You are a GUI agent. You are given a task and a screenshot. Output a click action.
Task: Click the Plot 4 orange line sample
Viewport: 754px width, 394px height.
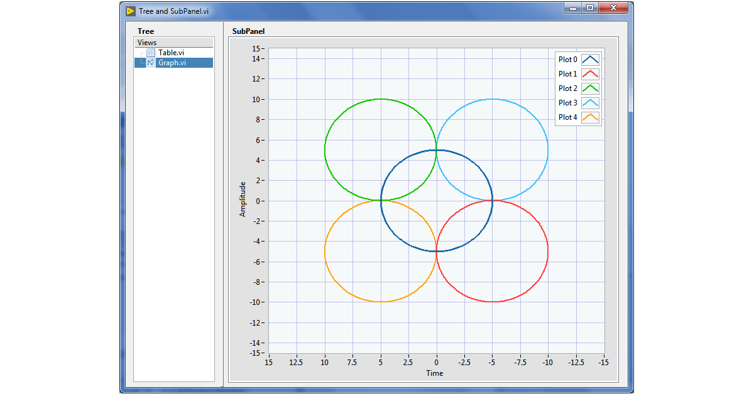click(591, 117)
